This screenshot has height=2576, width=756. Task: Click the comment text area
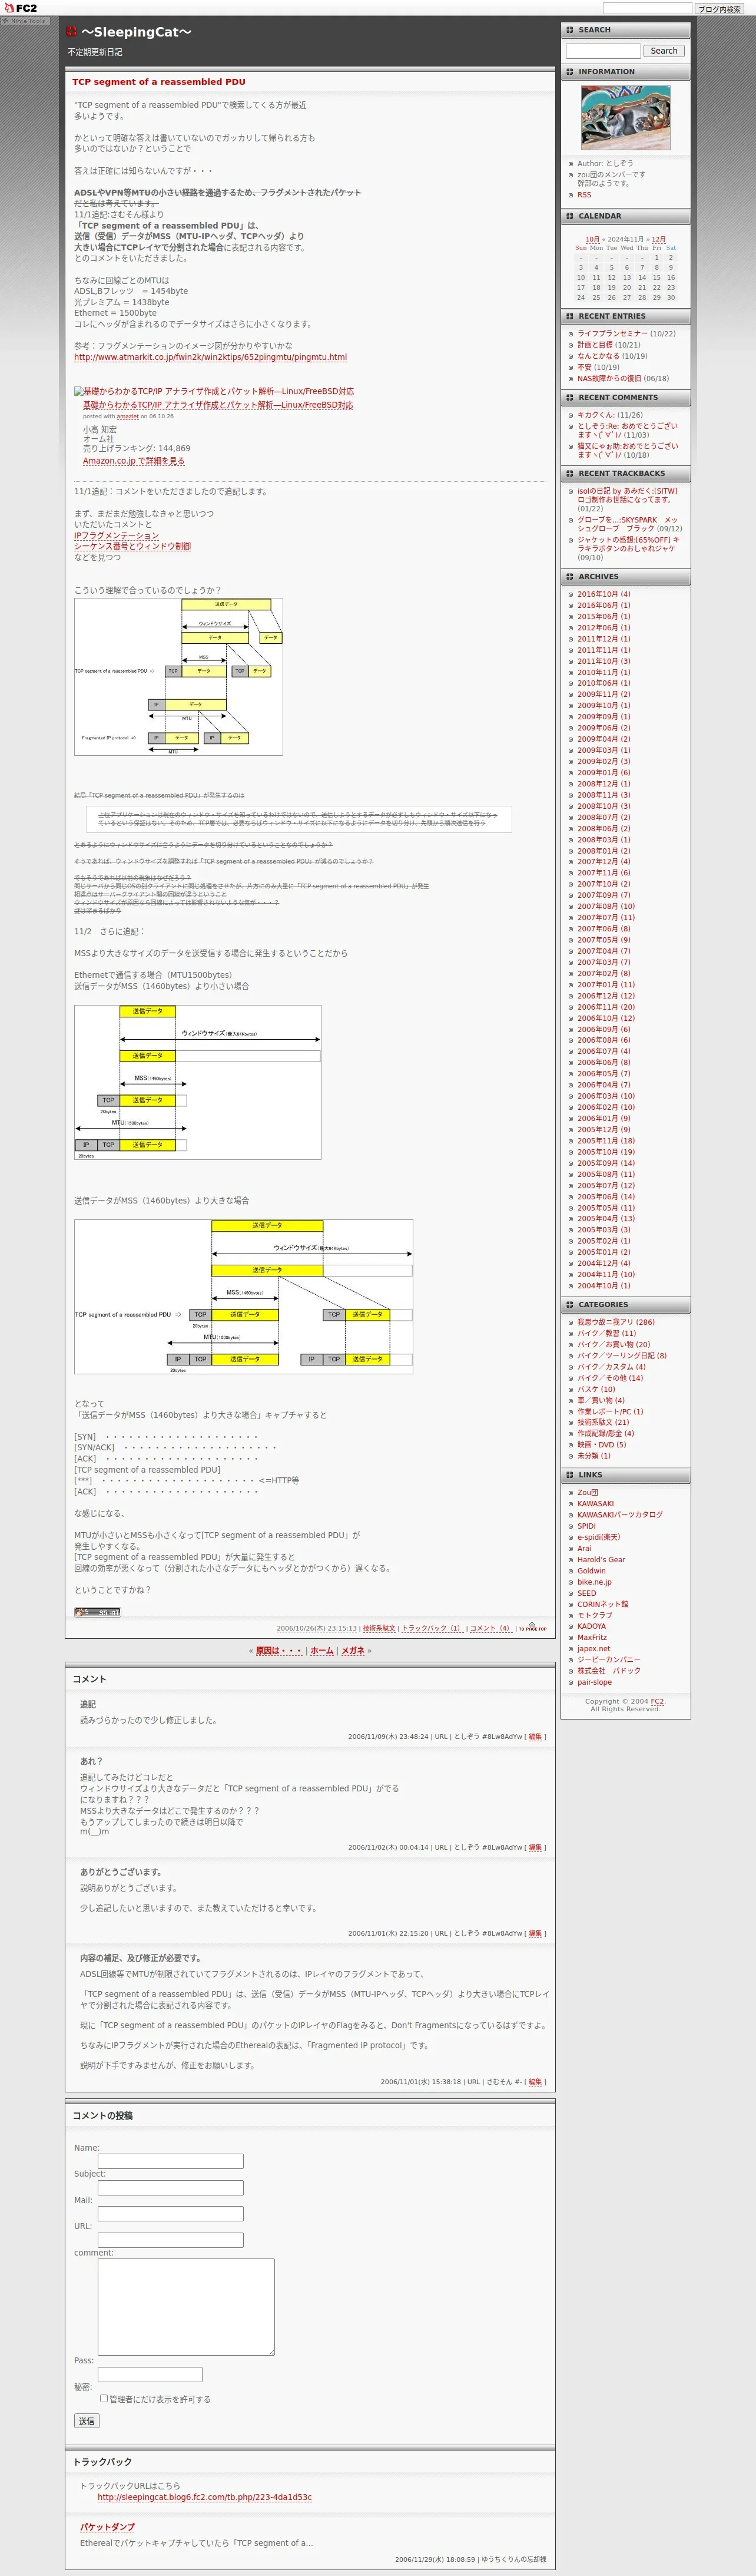click(186, 2306)
